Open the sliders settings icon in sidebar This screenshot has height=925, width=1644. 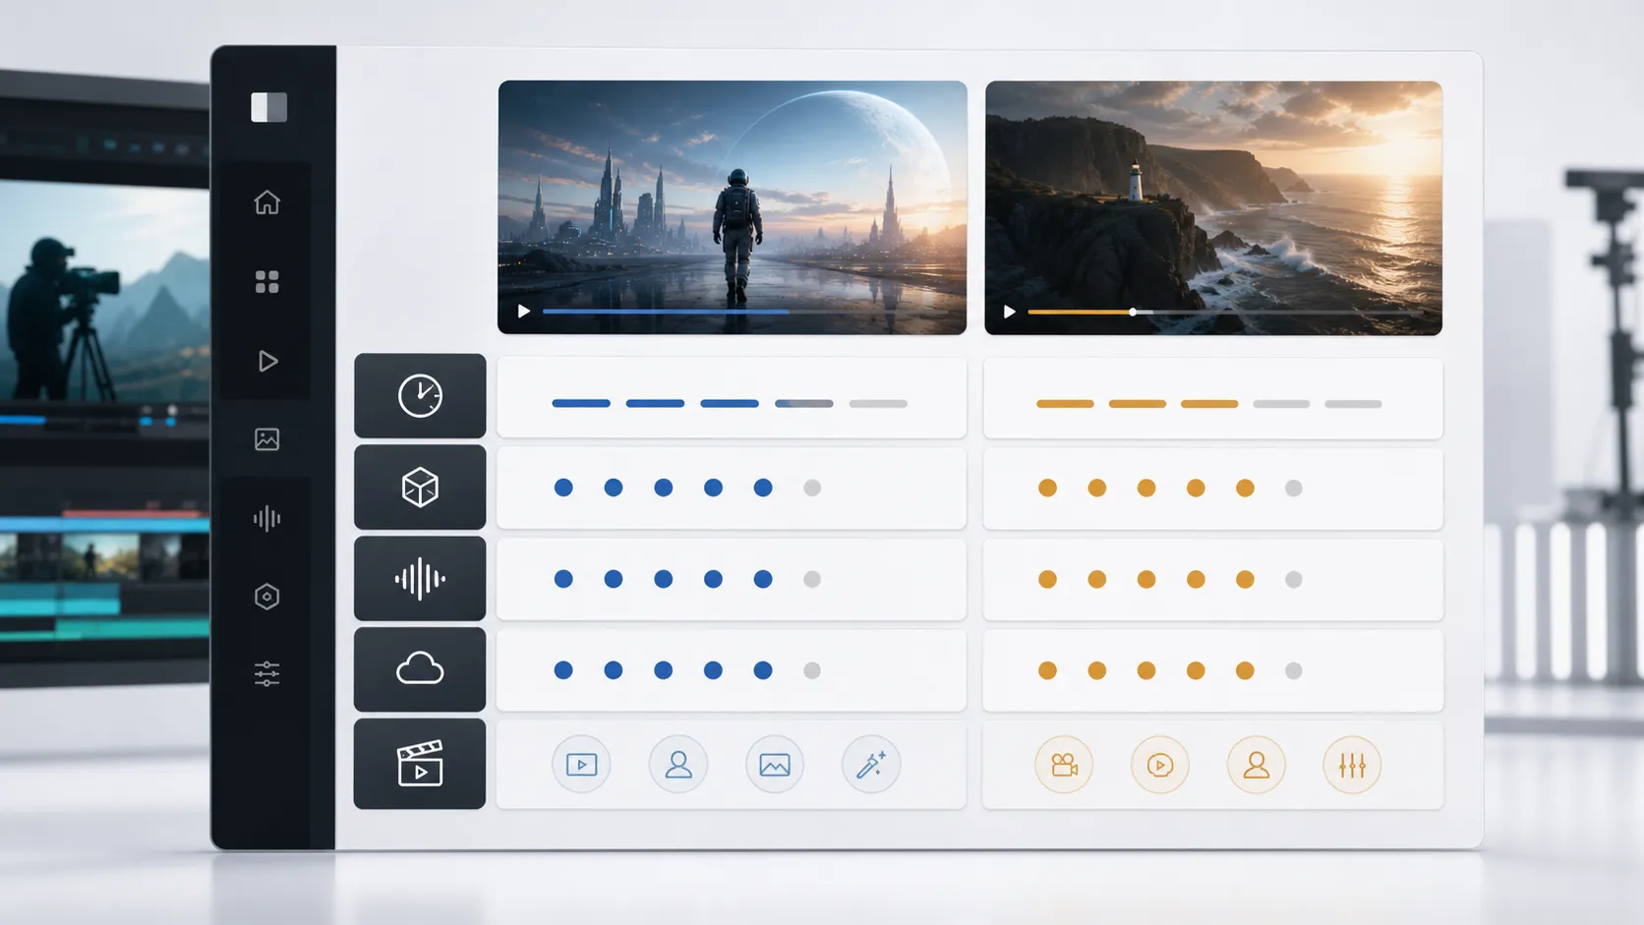point(266,674)
